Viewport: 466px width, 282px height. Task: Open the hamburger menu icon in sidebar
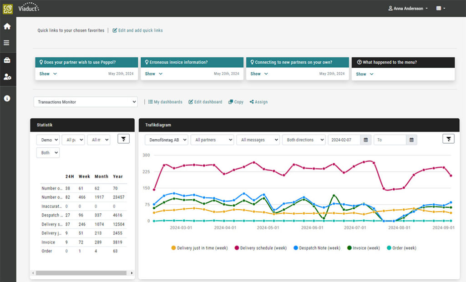tap(7, 43)
